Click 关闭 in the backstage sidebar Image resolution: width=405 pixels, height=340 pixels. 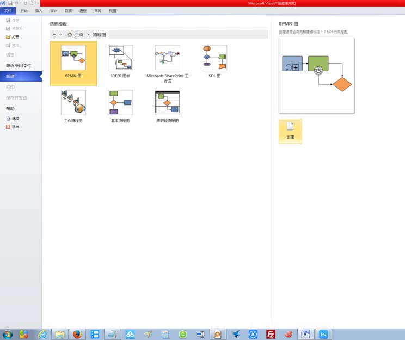point(13,45)
